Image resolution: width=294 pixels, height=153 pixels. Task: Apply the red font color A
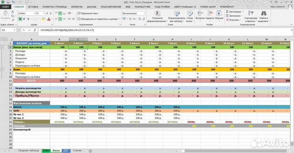pyautogui.click(x=49, y=19)
